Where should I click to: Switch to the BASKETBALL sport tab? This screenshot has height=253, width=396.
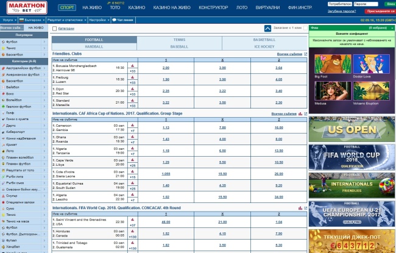[264, 40]
